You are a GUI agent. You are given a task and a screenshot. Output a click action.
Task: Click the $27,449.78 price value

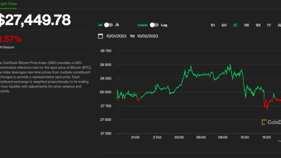[x=35, y=20]
